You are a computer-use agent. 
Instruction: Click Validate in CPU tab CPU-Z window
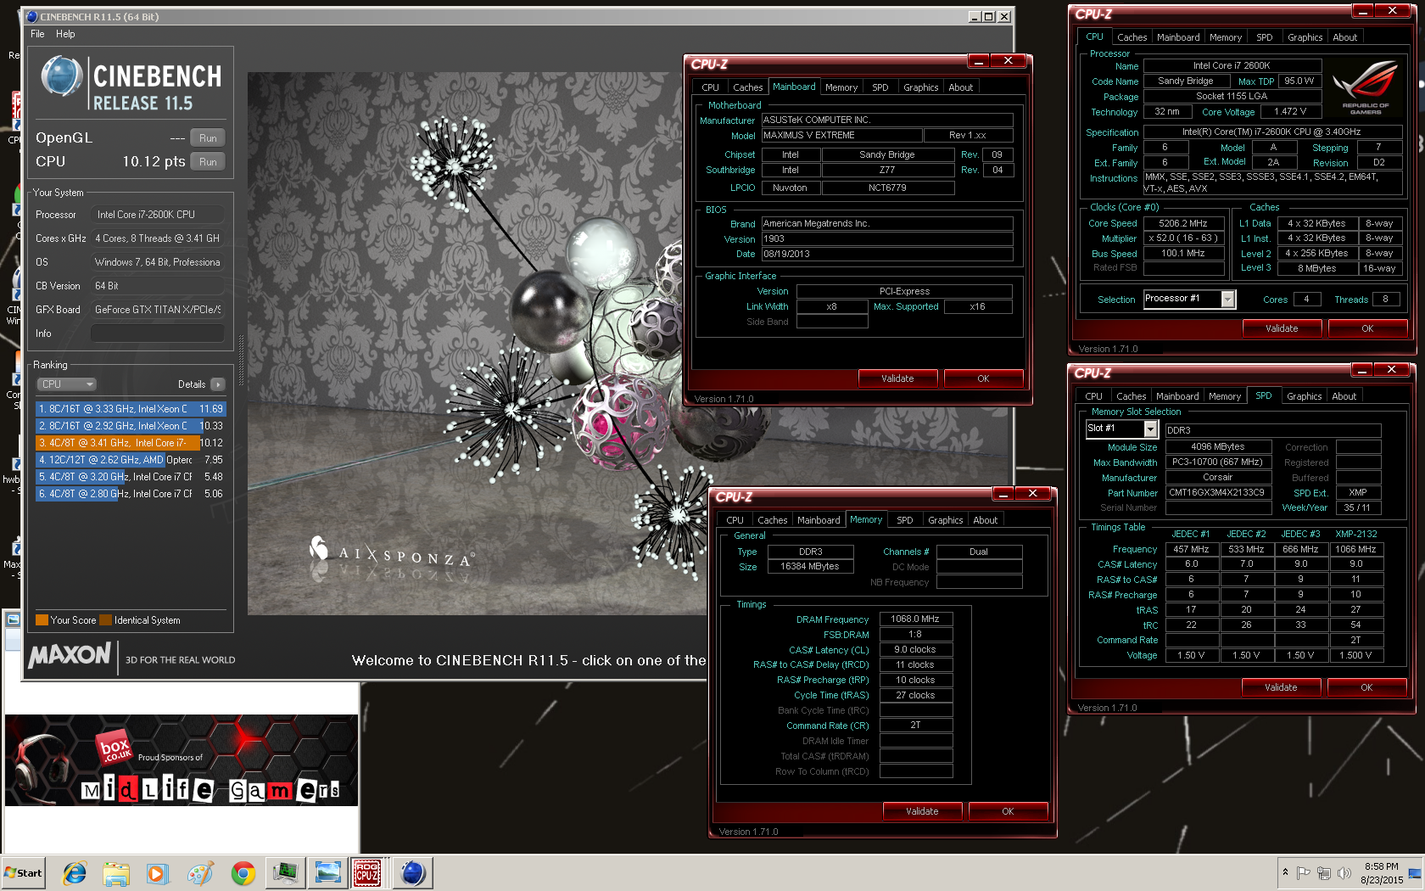[x=1282, y=328]
